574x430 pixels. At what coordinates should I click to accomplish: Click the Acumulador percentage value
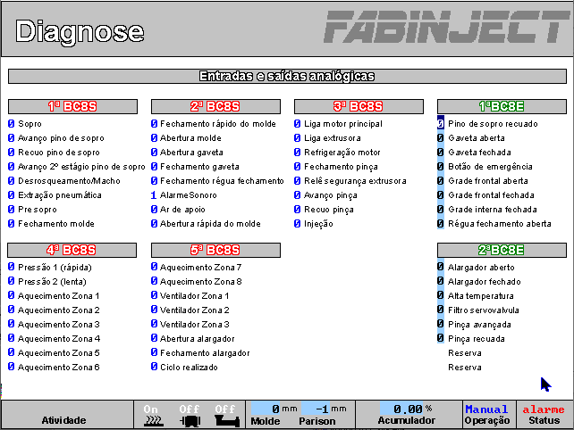[408, 409]
